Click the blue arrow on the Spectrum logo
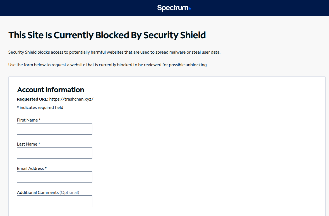Image resolution: width=329 pixels, height=216 pixels. point(190,9)
